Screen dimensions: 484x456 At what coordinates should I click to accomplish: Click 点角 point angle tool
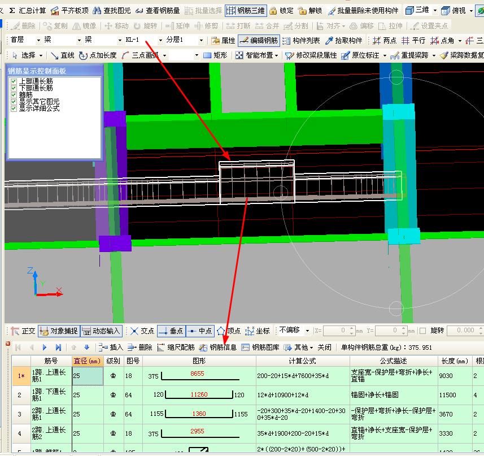pyautogui.click(x=442, y=41)
